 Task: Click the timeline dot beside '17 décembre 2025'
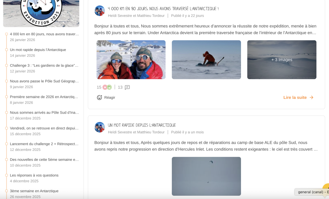pos(7,112)
